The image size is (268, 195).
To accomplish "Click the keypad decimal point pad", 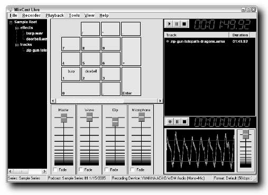I will click(111, 89).
